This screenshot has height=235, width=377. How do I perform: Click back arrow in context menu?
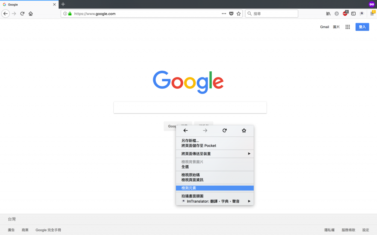[x=186, y=131]
